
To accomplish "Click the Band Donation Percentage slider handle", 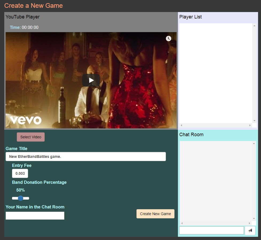I will (x=21, y=198).
